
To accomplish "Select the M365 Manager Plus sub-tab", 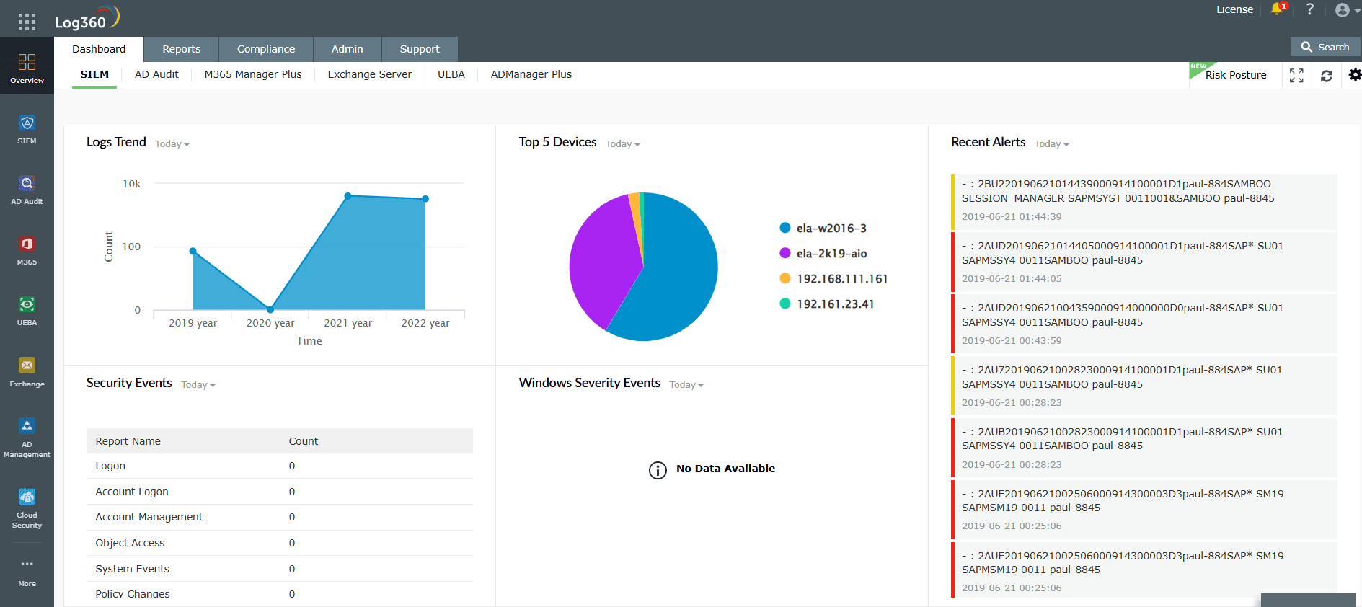I will click(x=253, y=74).
